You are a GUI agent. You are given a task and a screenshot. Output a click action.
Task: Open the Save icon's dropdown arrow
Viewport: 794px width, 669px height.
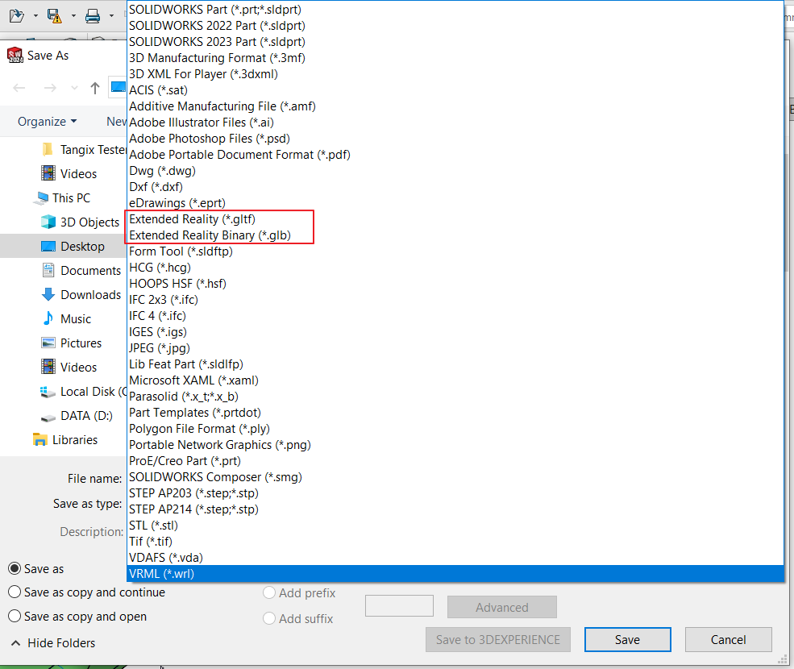click(x=73, y=16)
